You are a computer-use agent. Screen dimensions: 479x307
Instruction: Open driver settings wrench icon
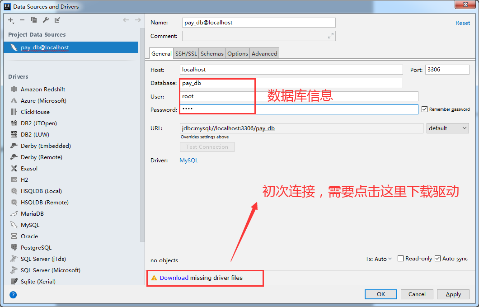[x=46, y=20]
